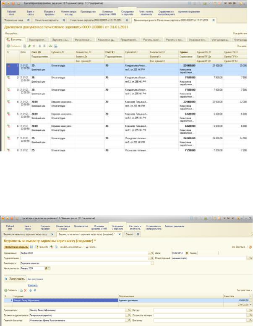Click the move down arrow in Ведомость table toolbar
The width and height of the screenshot is (253, 326).
click(x=35, y=290)
